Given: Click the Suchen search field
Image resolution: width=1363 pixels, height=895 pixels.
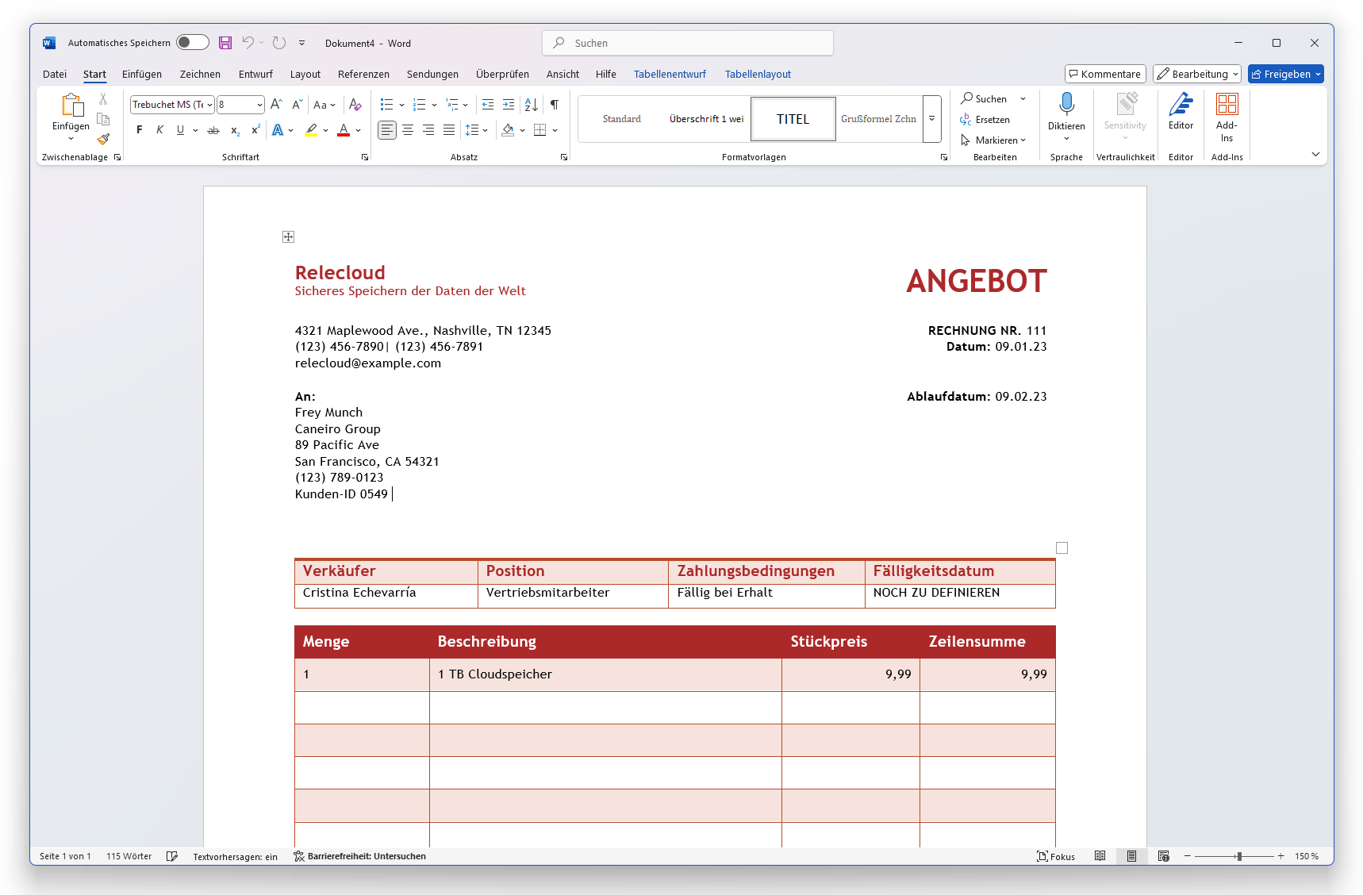Looking at the screenshot, I should click(688, 43).
